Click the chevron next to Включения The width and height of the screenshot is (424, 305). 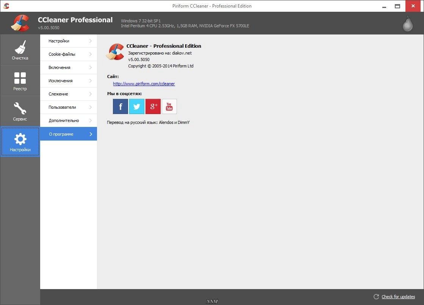click(91, 67)
